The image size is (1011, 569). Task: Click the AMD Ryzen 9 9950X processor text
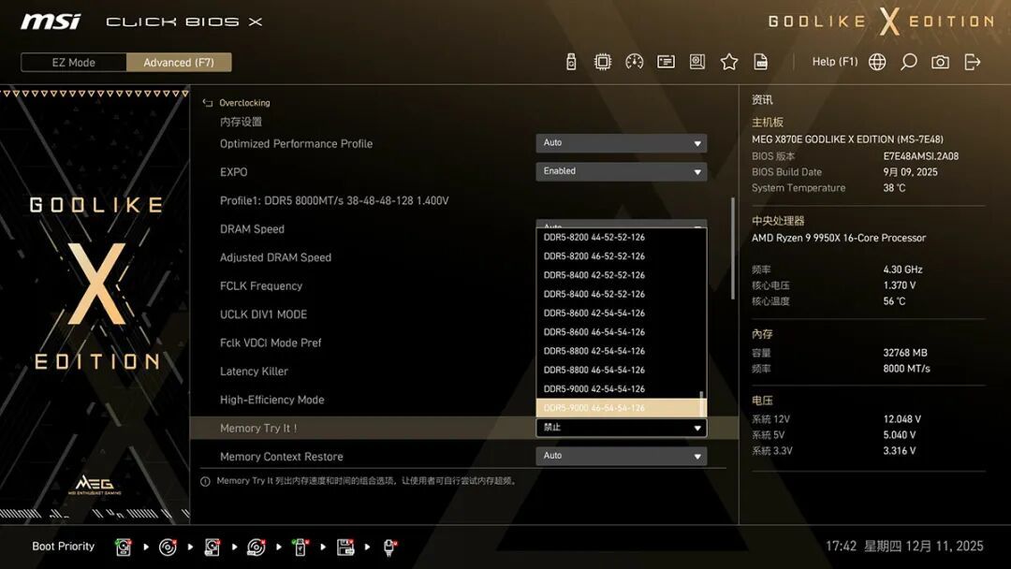(x=839, y=238)
